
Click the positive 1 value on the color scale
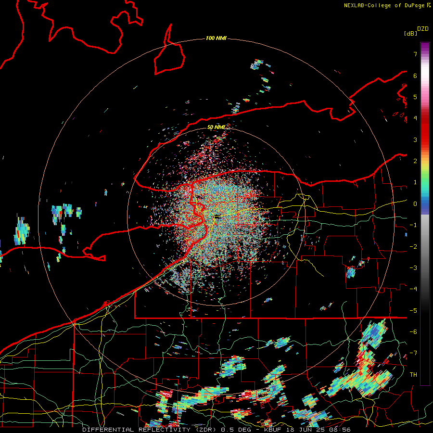coord(415,182)
